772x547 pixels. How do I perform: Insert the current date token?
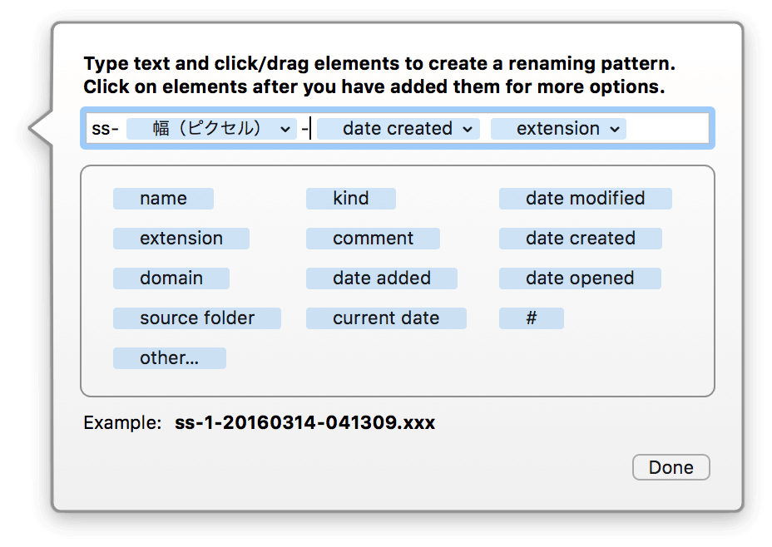click(386, 318)
